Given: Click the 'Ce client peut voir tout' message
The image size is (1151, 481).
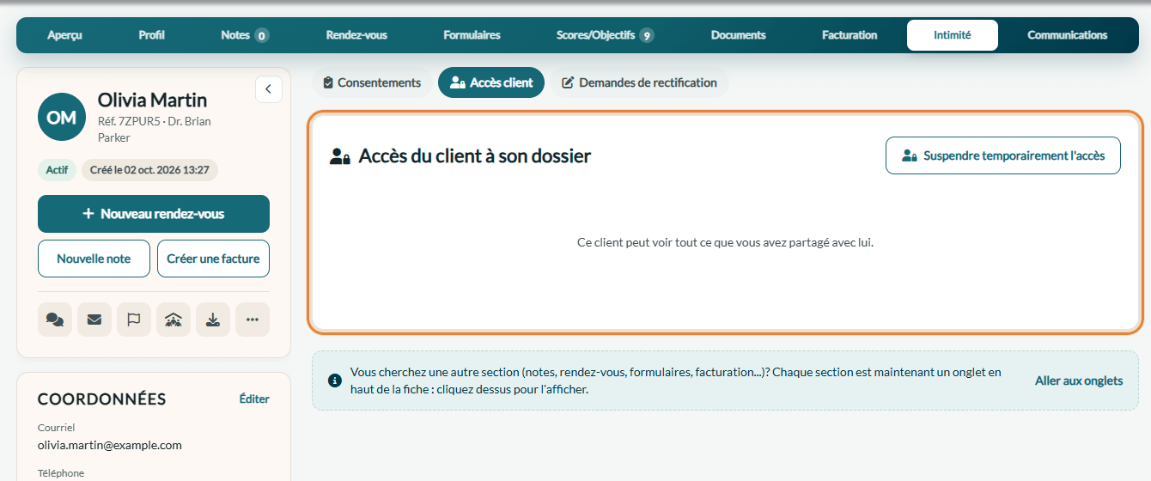Looking at the screenshot, I should click(x=725, y=242).
